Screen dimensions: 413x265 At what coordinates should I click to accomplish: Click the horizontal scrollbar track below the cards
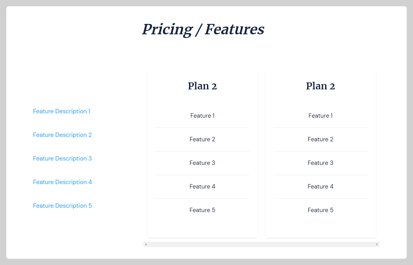pyautogui.click(x=261, y=244)
